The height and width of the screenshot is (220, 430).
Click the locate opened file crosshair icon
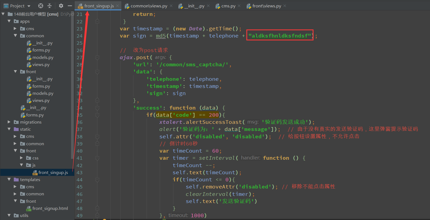[41, 6]
